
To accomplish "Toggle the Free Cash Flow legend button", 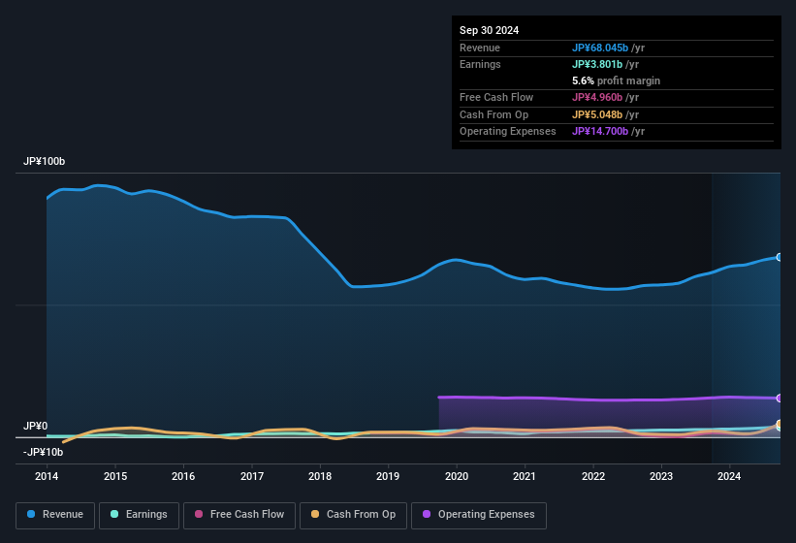I will [239, 515].
